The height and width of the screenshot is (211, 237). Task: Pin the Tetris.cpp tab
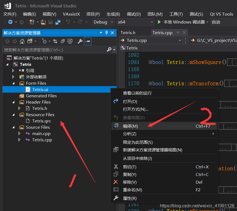178,32
